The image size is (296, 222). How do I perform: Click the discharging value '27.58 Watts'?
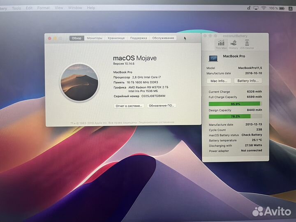click(253, 146)
